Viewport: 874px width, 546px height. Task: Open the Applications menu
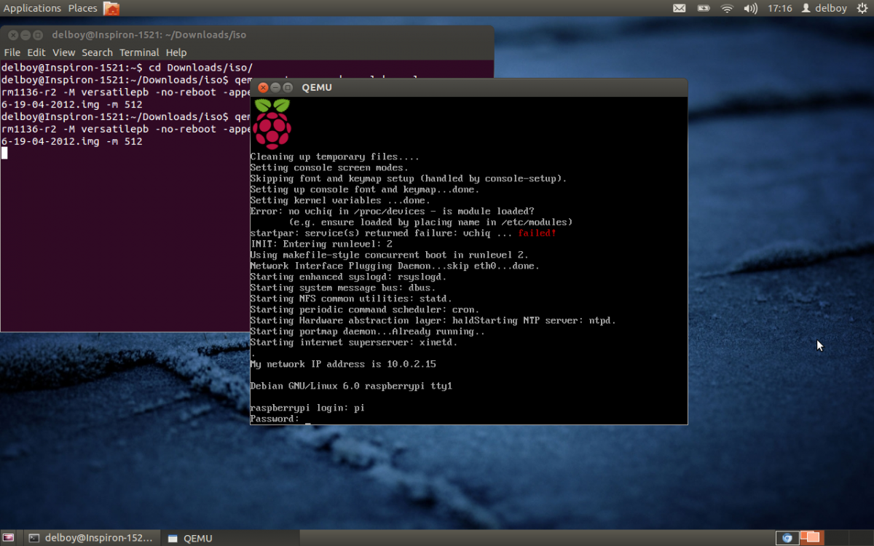click(x=32, y=9)
